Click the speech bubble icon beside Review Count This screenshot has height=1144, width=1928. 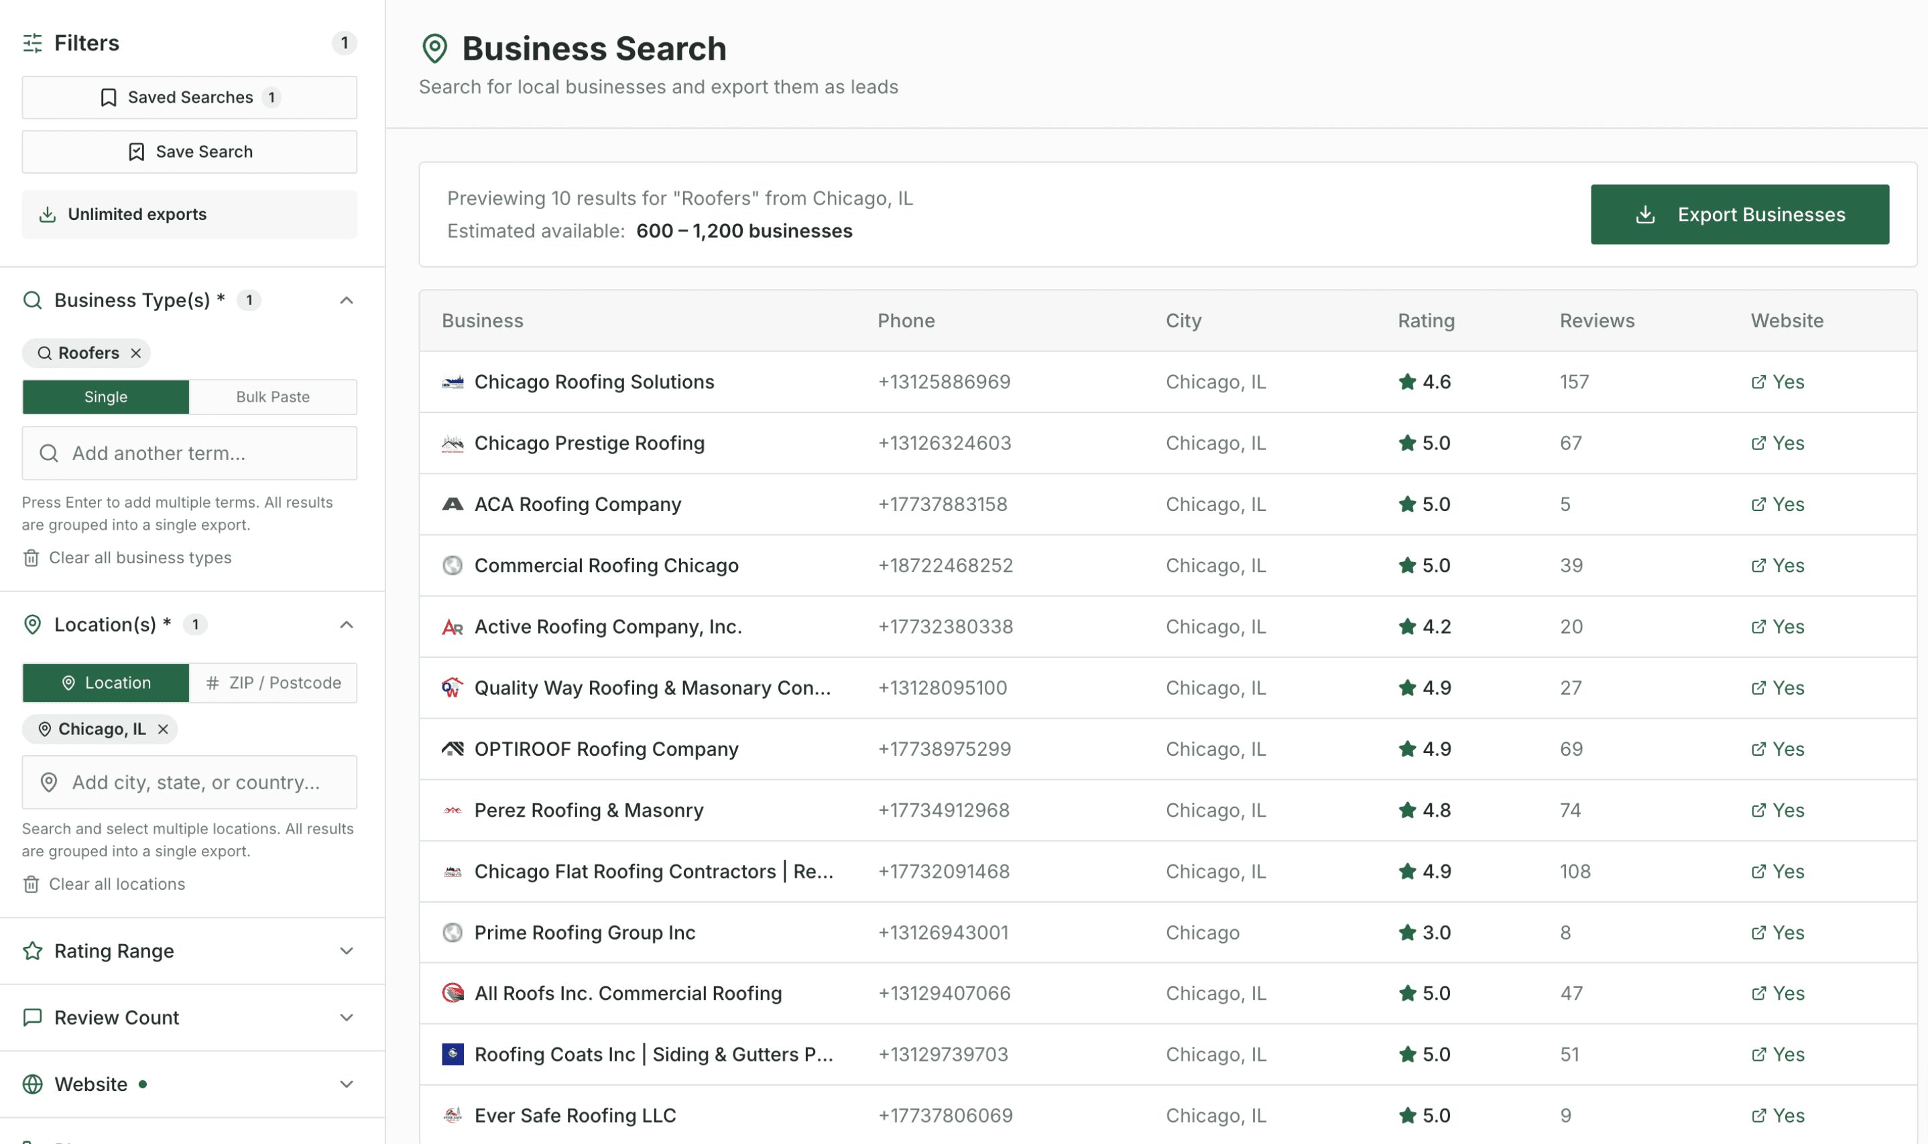[x=32, y=1017]
